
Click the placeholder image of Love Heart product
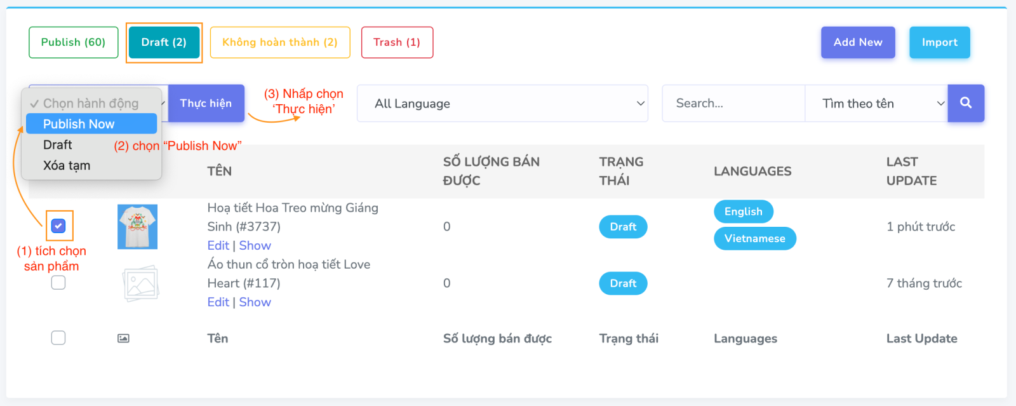(140, 283)
